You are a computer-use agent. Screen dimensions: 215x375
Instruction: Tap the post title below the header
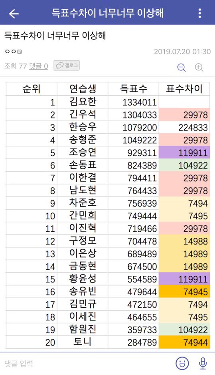click(x=55, y=36)
